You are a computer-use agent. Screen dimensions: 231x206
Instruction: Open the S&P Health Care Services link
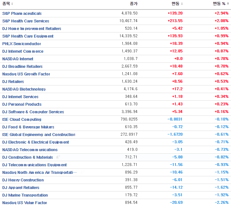coord(26,21)
